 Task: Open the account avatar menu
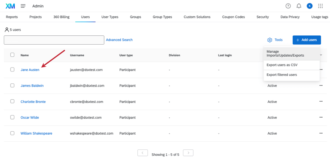[309, 6]
